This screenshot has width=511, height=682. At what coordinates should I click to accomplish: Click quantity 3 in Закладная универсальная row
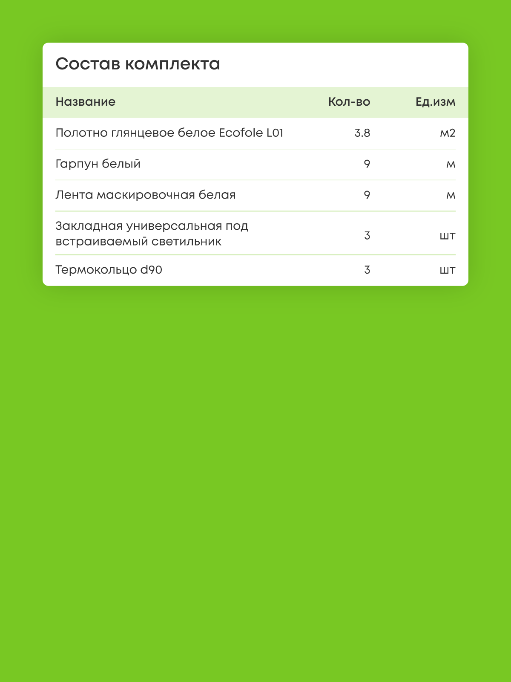click(x=367, y=235)
